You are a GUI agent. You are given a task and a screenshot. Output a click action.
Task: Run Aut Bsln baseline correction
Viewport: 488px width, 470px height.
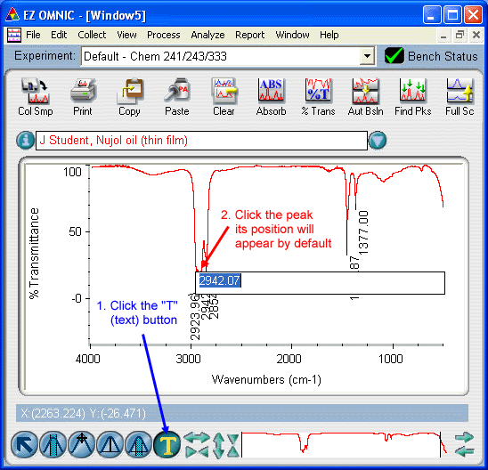(365, 91)
